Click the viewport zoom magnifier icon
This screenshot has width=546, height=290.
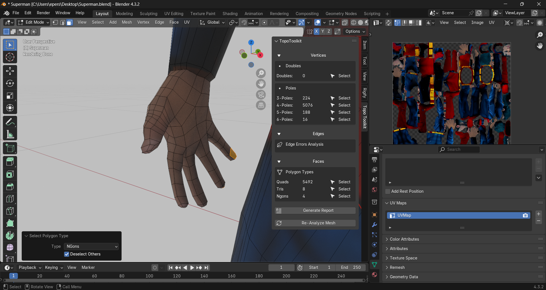click(261, 73)
